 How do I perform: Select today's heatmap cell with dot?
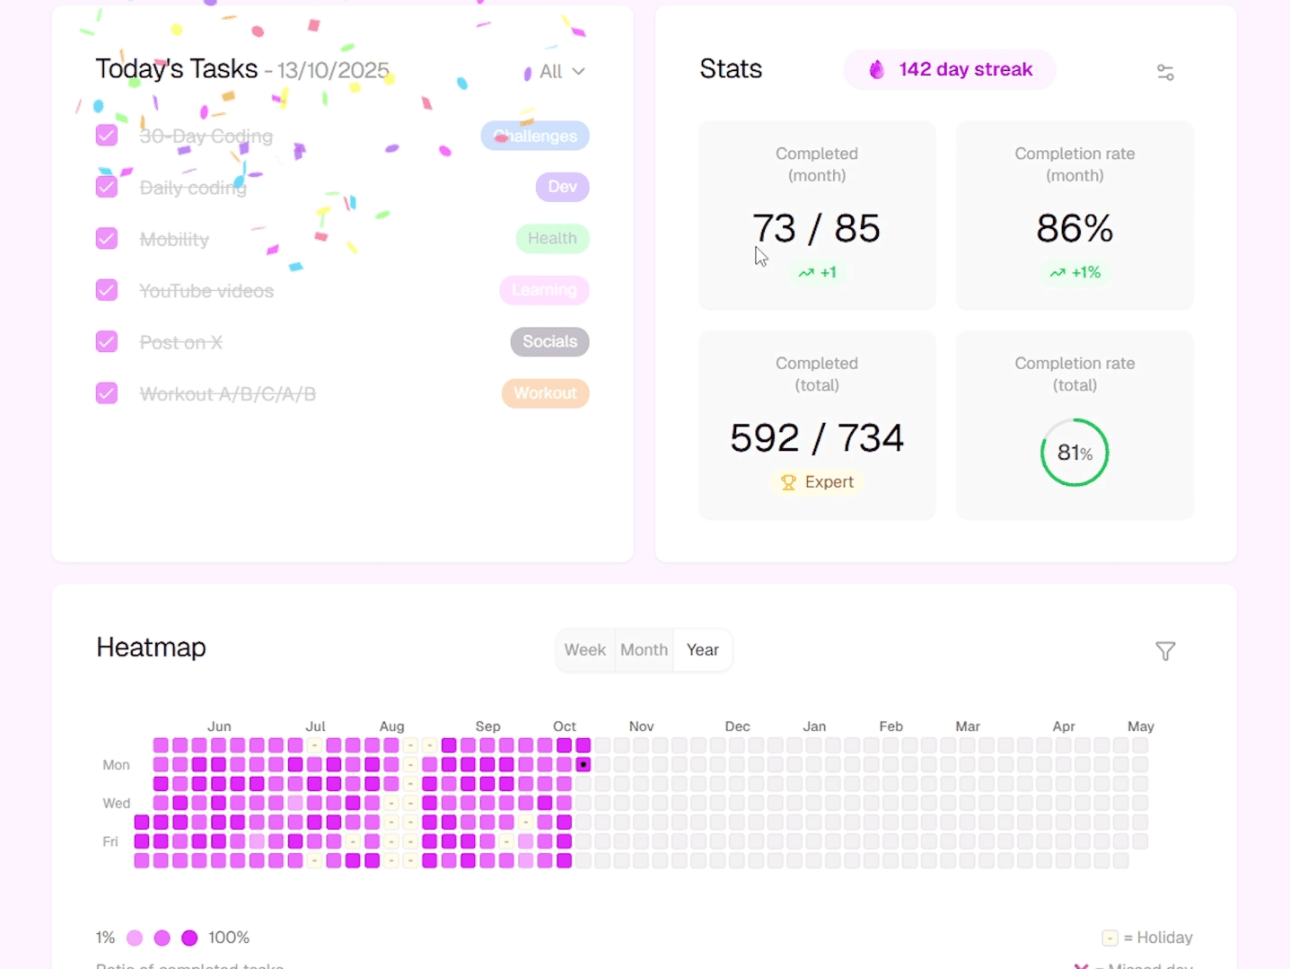[x=584, y=765]
